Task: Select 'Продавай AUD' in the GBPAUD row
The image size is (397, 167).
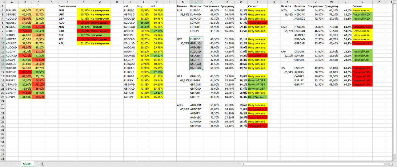Action: tap(257, 126)
